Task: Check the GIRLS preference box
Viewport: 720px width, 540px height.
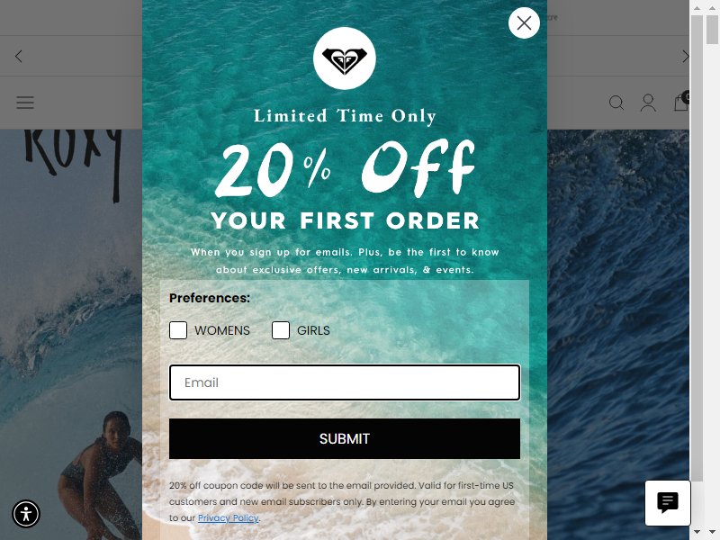Action: [281, 330]
